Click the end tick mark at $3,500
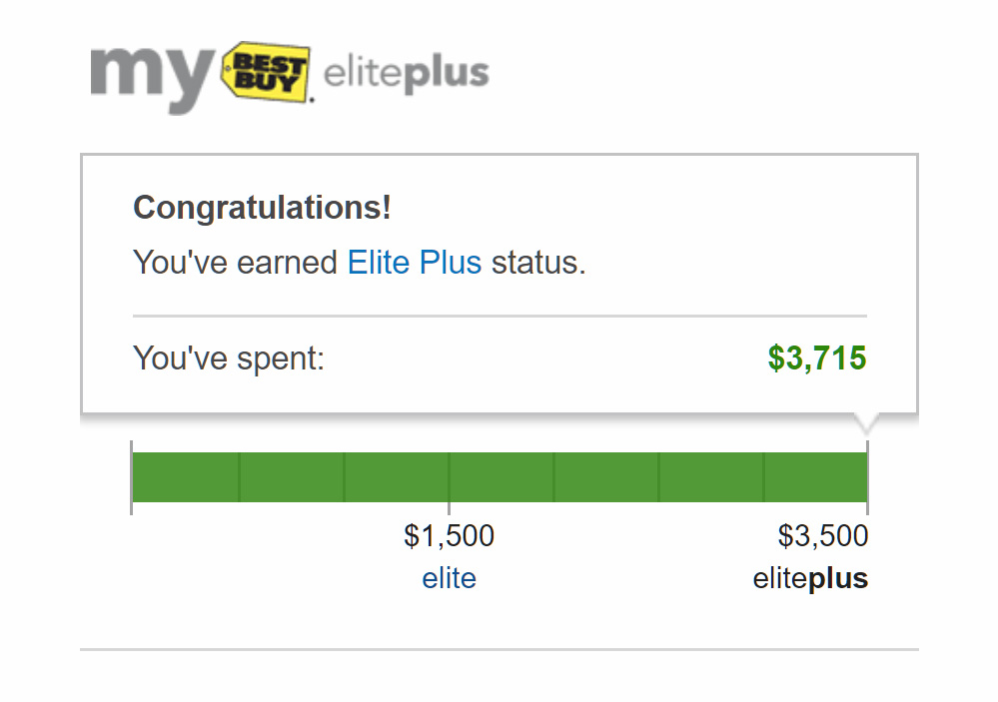Viewport: 998px width, 702px height. pyautogui.click(x=867, y=477)
